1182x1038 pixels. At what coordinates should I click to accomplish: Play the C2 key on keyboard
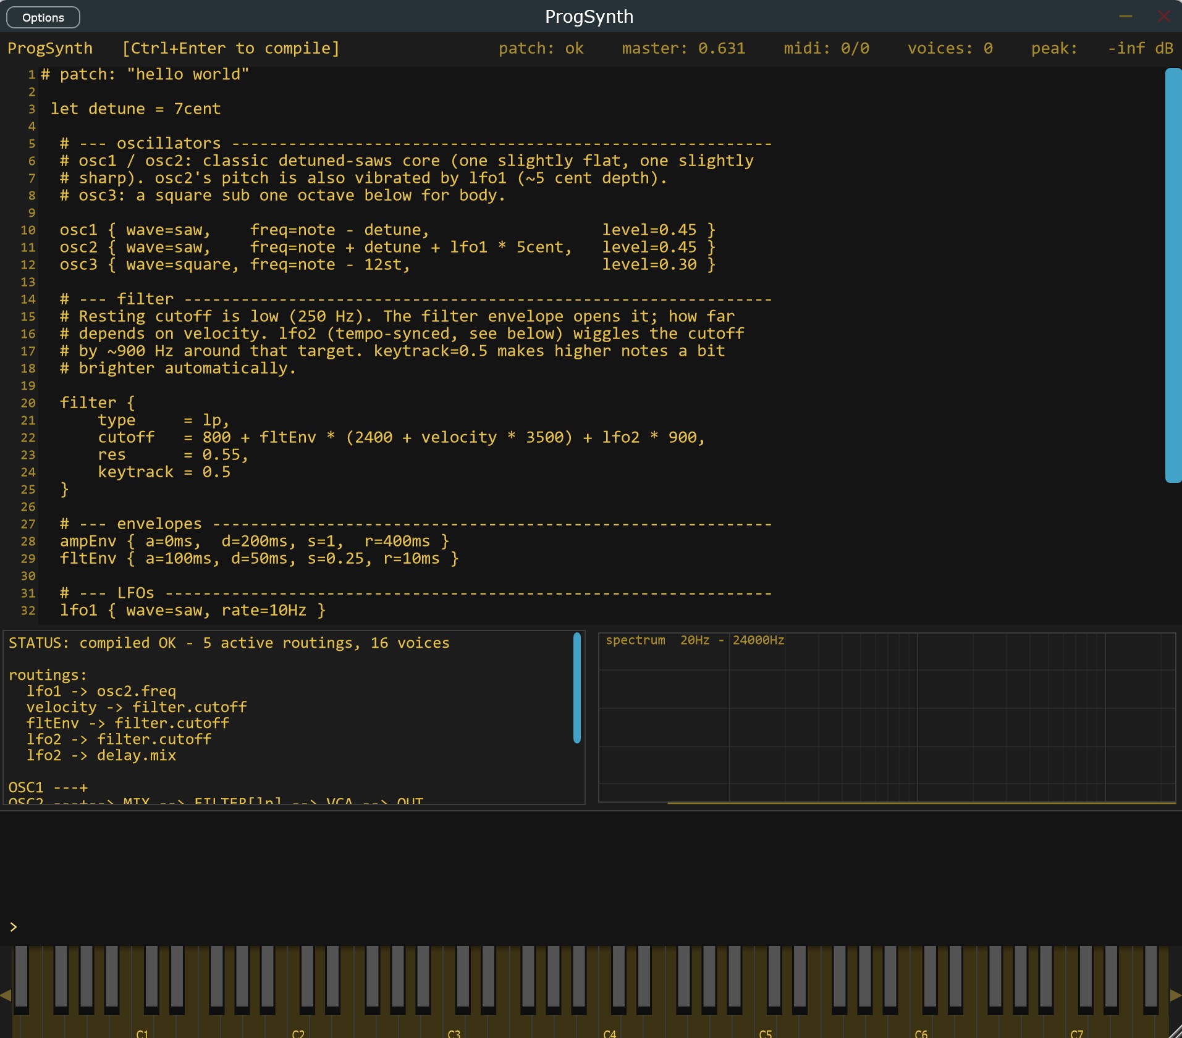pos(298,1025)
